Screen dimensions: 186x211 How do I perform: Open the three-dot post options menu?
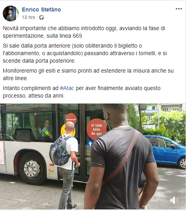pos(179,9)
